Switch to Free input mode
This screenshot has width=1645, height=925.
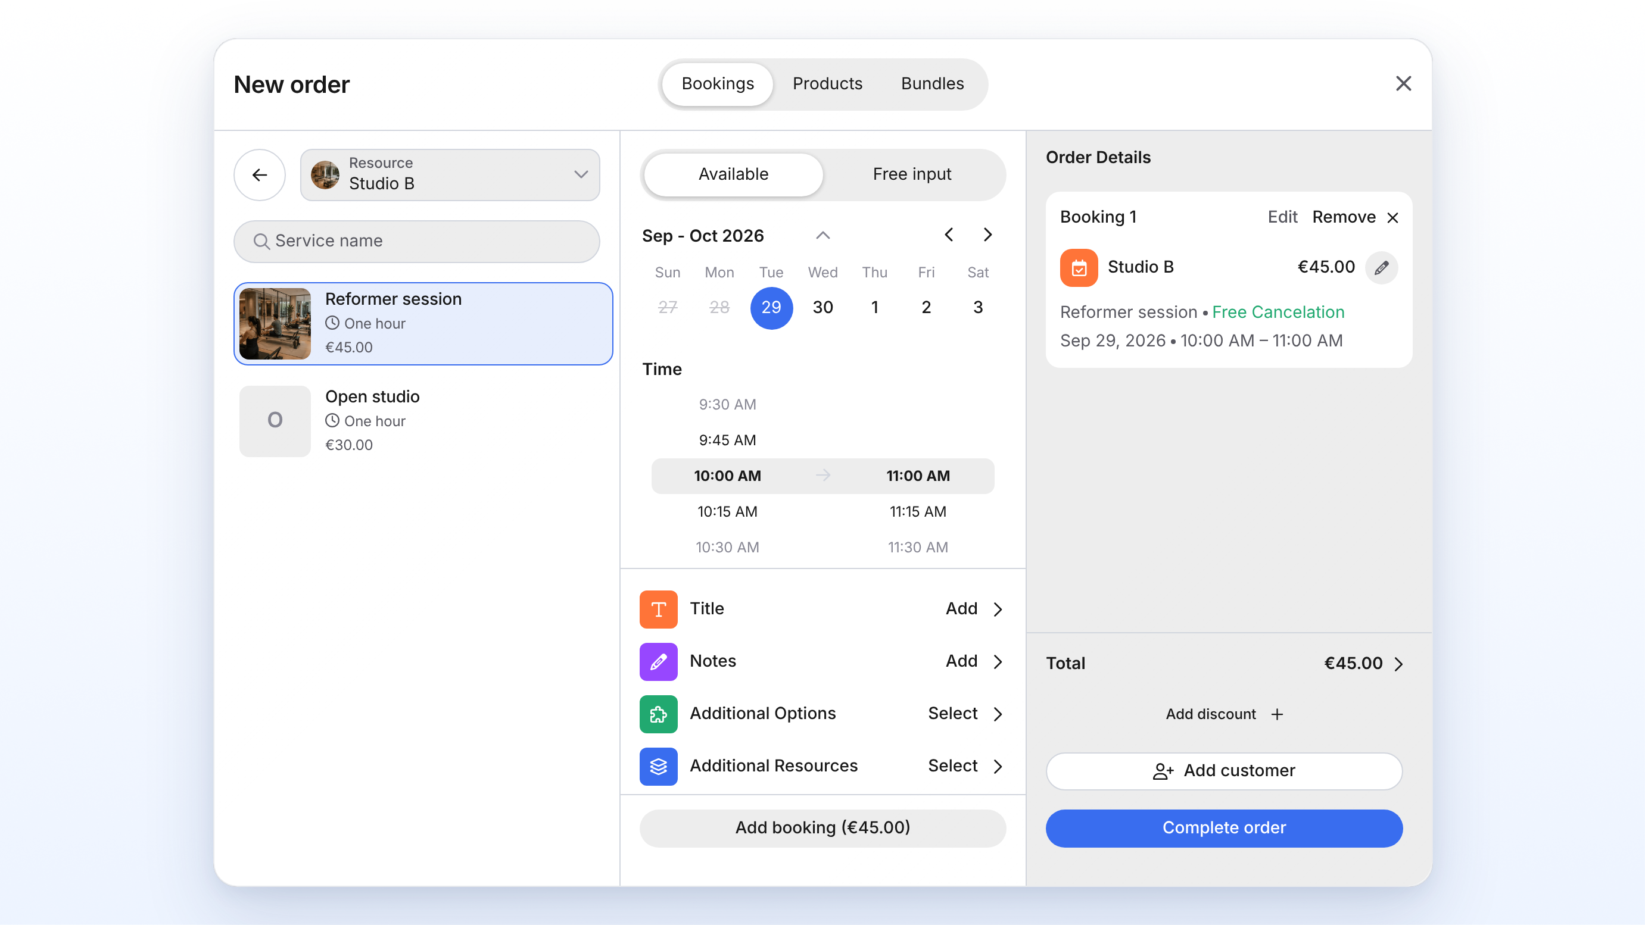coord(911,174)
